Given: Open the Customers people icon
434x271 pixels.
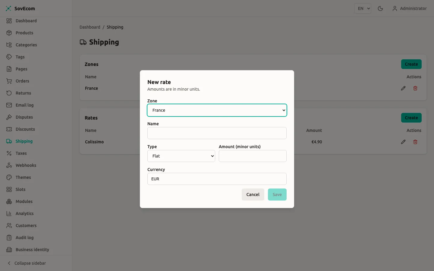Looking at the screenshot, I should coord(9,226).
